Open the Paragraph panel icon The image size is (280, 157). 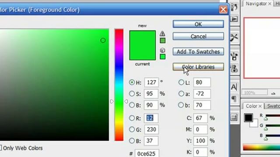click(234, 99)
